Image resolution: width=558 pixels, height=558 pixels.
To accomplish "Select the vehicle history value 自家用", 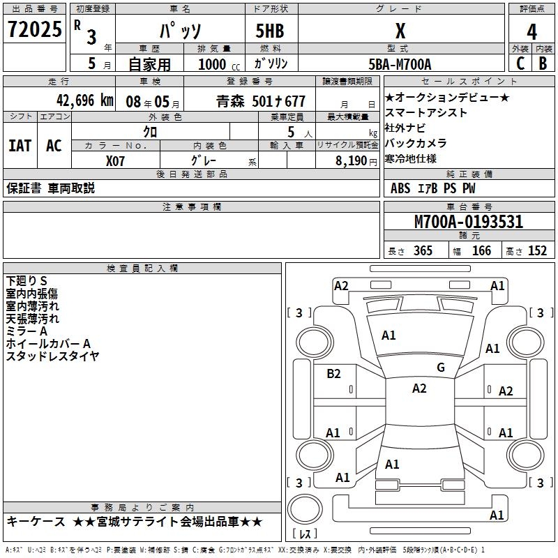I will [x=149, y=64].
